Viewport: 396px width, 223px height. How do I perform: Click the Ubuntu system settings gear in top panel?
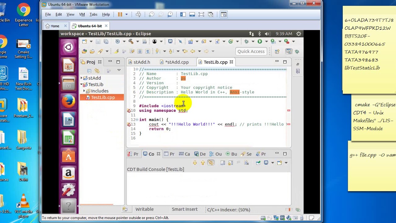click(x=299, y=33)
